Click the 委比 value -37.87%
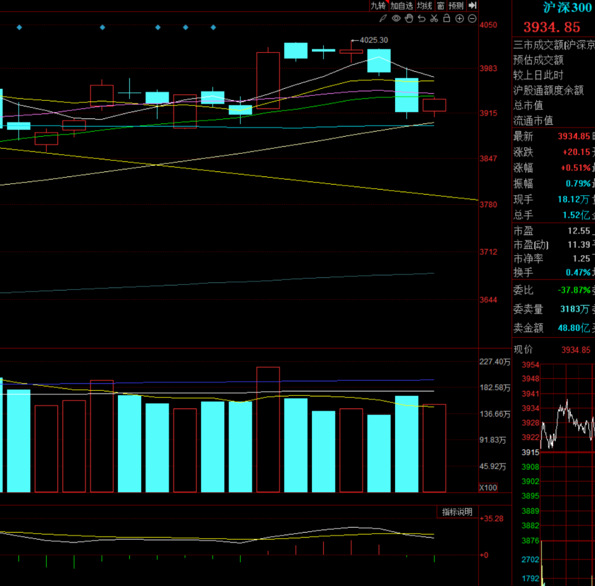595x586 pixels. coord(574,290)
